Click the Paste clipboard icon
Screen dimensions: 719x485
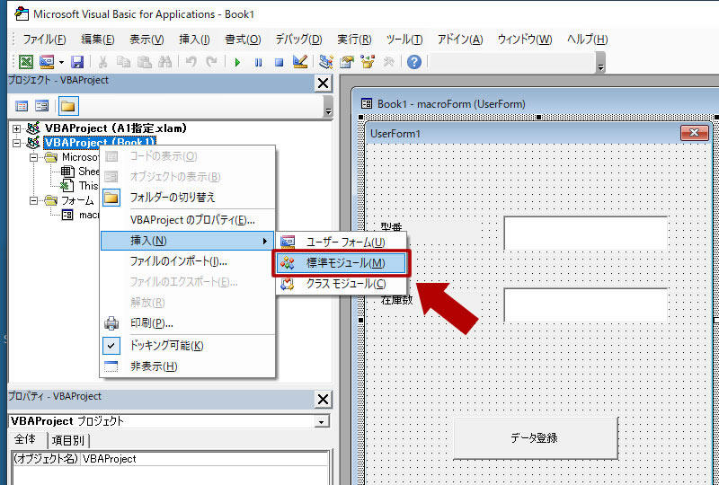click(145, 62)
